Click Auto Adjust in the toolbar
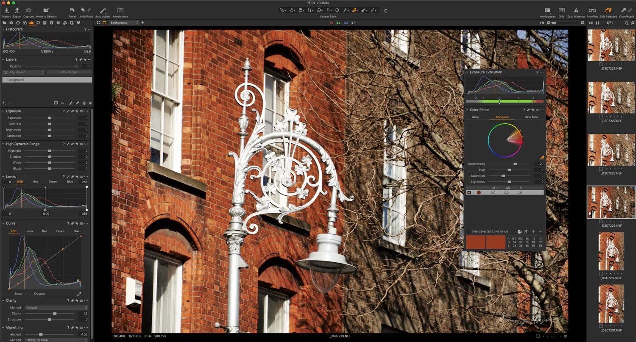Viewport: 636px width, 342px height. pyautogui.click(x=102, y=11)
